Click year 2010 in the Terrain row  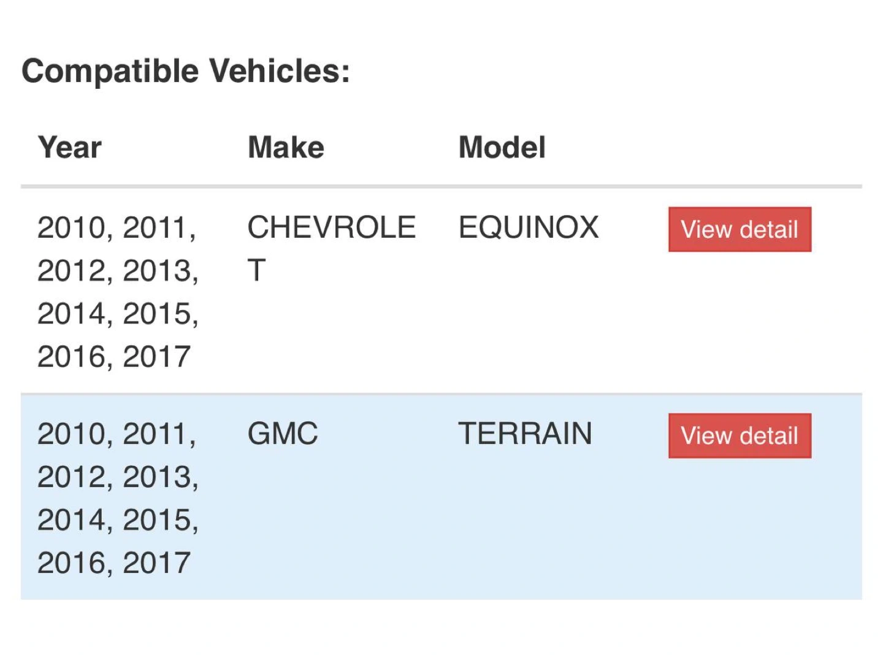pos(71,434)
